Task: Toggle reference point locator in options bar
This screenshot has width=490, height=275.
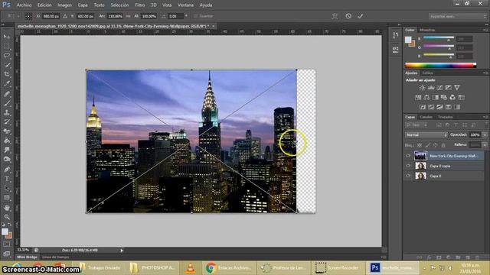Action: (x=28, y=16)
